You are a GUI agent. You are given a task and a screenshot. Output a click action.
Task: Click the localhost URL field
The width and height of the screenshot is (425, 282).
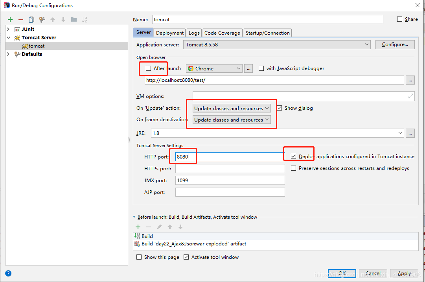pyautogui.click(x=274, y=80)
